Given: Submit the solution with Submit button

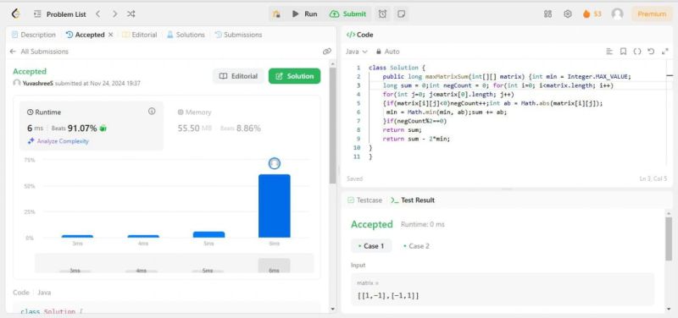Looking at the screenshot, I should [348, 14].
